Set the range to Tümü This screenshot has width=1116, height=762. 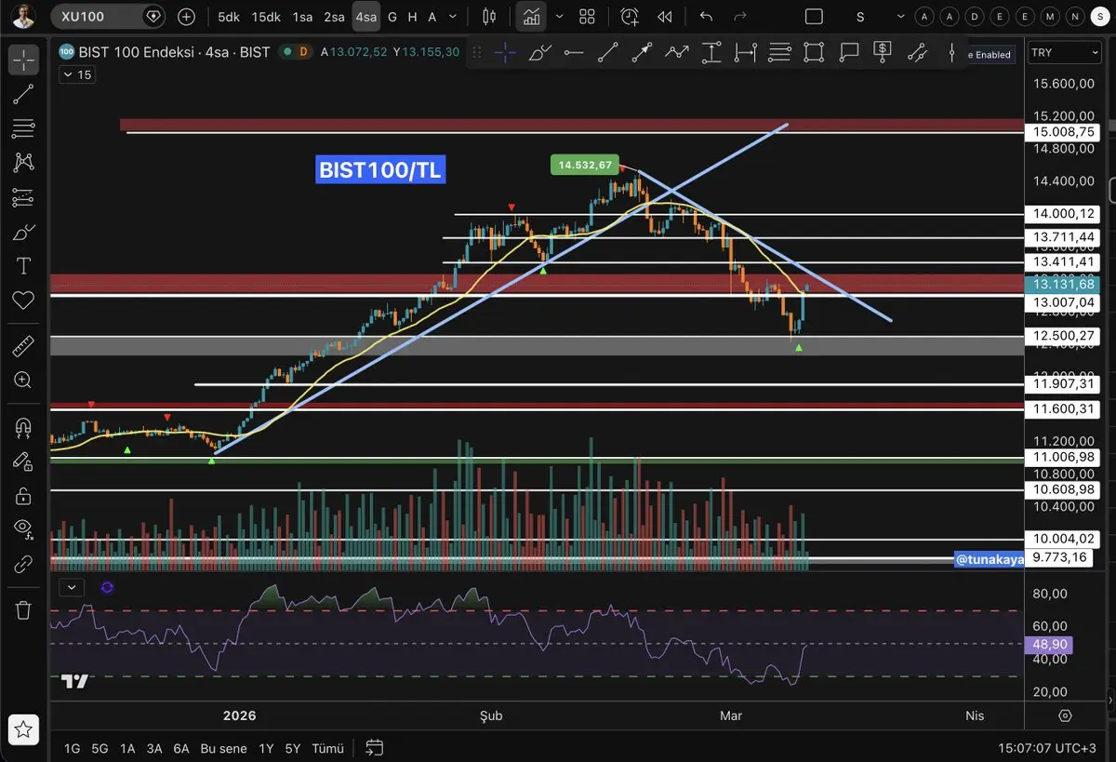pos(327,748)
